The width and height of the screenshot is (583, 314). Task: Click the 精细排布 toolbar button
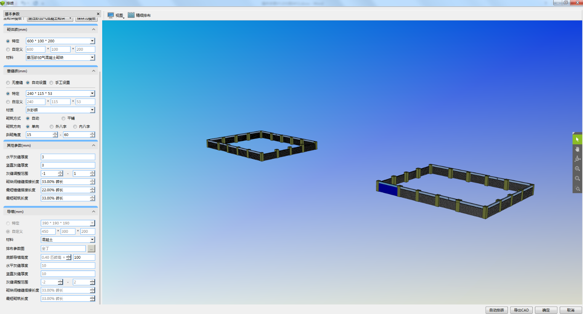[139, 15]
